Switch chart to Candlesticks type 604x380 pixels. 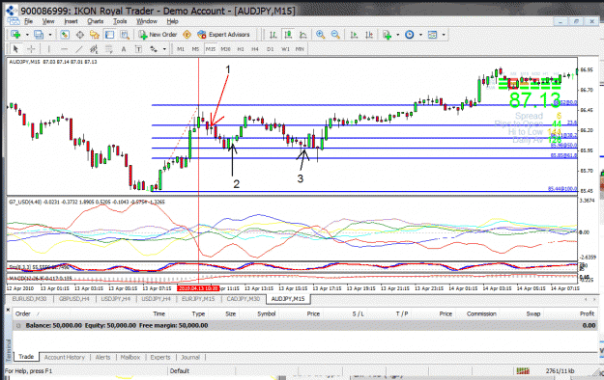coord(288,35)
